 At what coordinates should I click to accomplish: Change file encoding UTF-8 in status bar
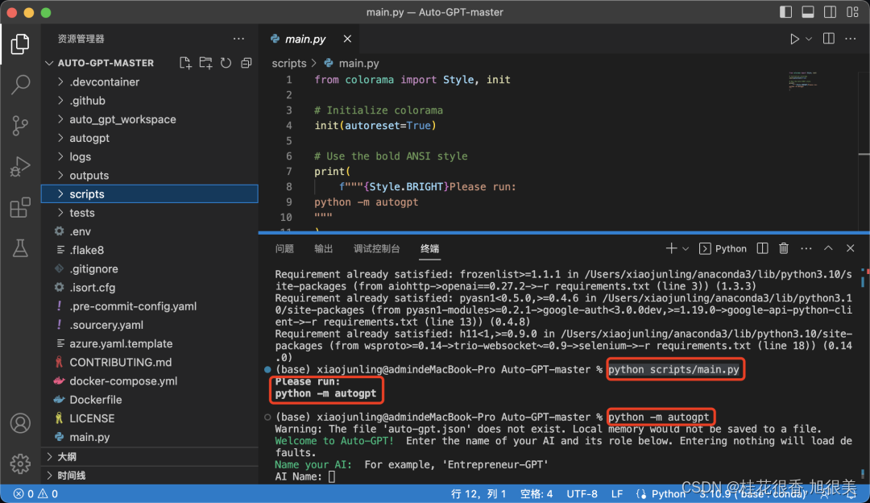click(582, 493)
